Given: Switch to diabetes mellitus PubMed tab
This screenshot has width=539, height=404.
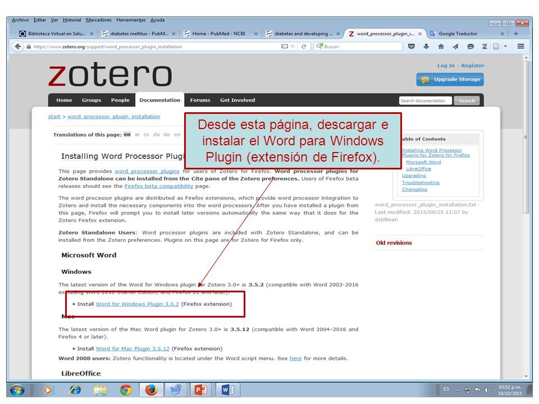Looking at the screenshot, I should 138,34.
